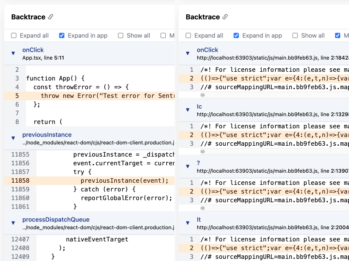Click line 8 'return ('
Image resolution: width=349 pixels, height=261 pixels.
coord(48,122)
